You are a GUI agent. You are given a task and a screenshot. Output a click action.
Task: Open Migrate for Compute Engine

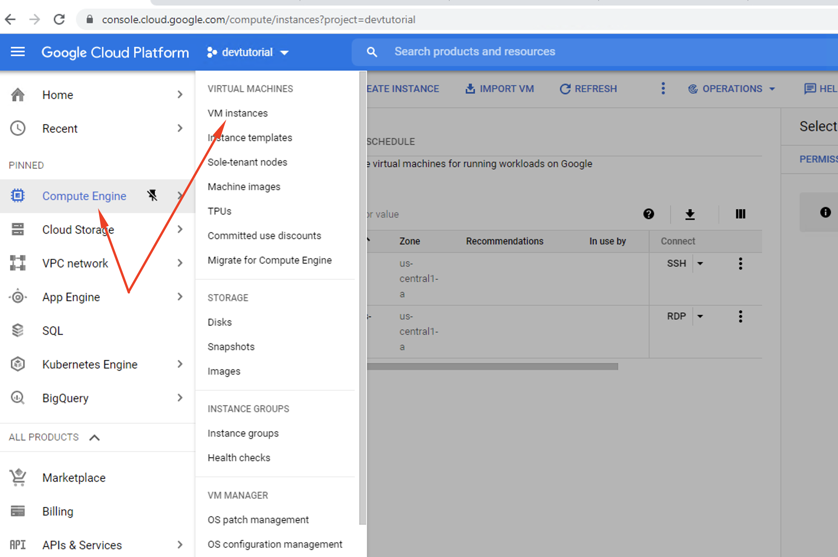point(270,260)
